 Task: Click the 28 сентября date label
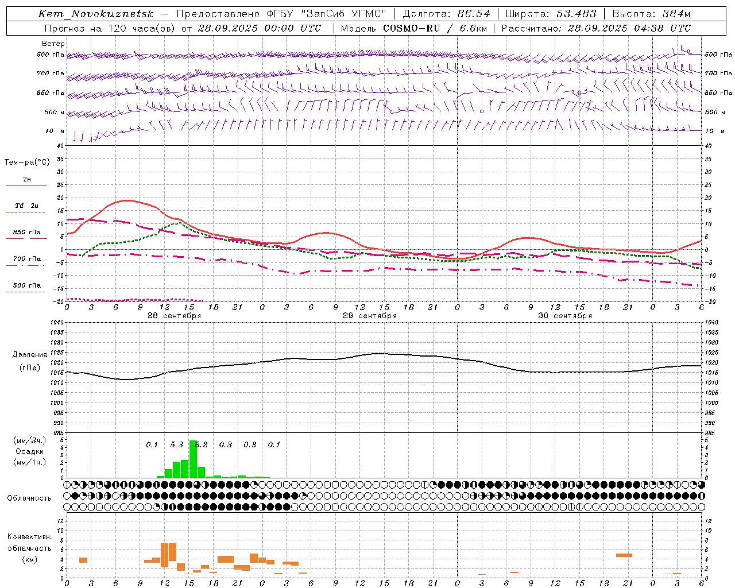pyautogui.click(x=174, y=316)
